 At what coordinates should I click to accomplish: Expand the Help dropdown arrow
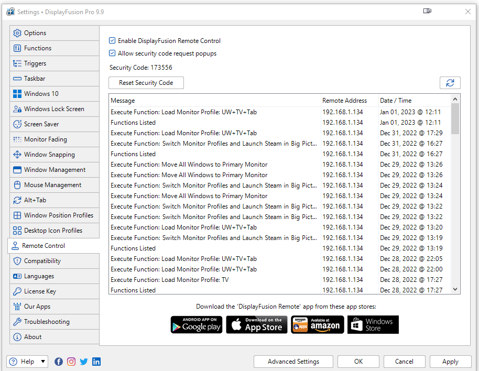point(42,362)
